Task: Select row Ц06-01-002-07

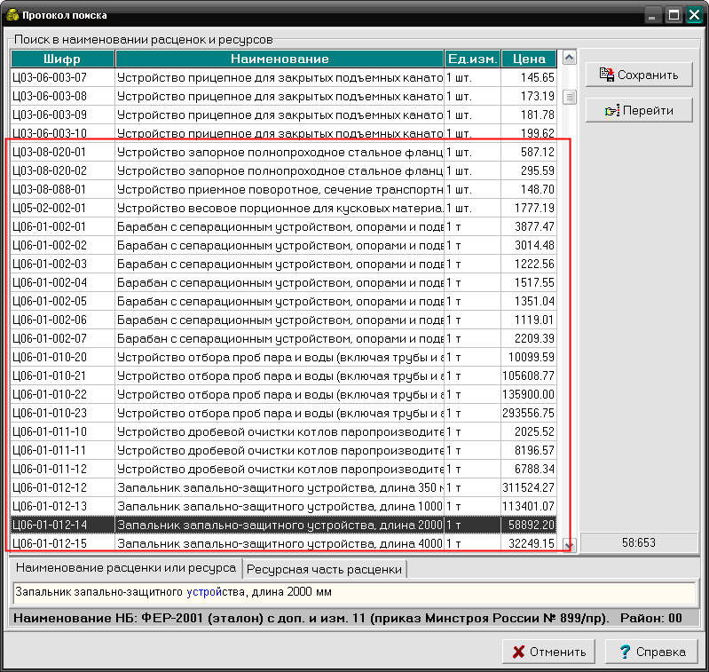Action: click(x=283, y=339)
